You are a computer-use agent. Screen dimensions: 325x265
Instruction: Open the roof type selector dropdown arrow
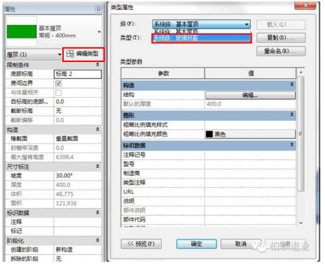point(99,32)
